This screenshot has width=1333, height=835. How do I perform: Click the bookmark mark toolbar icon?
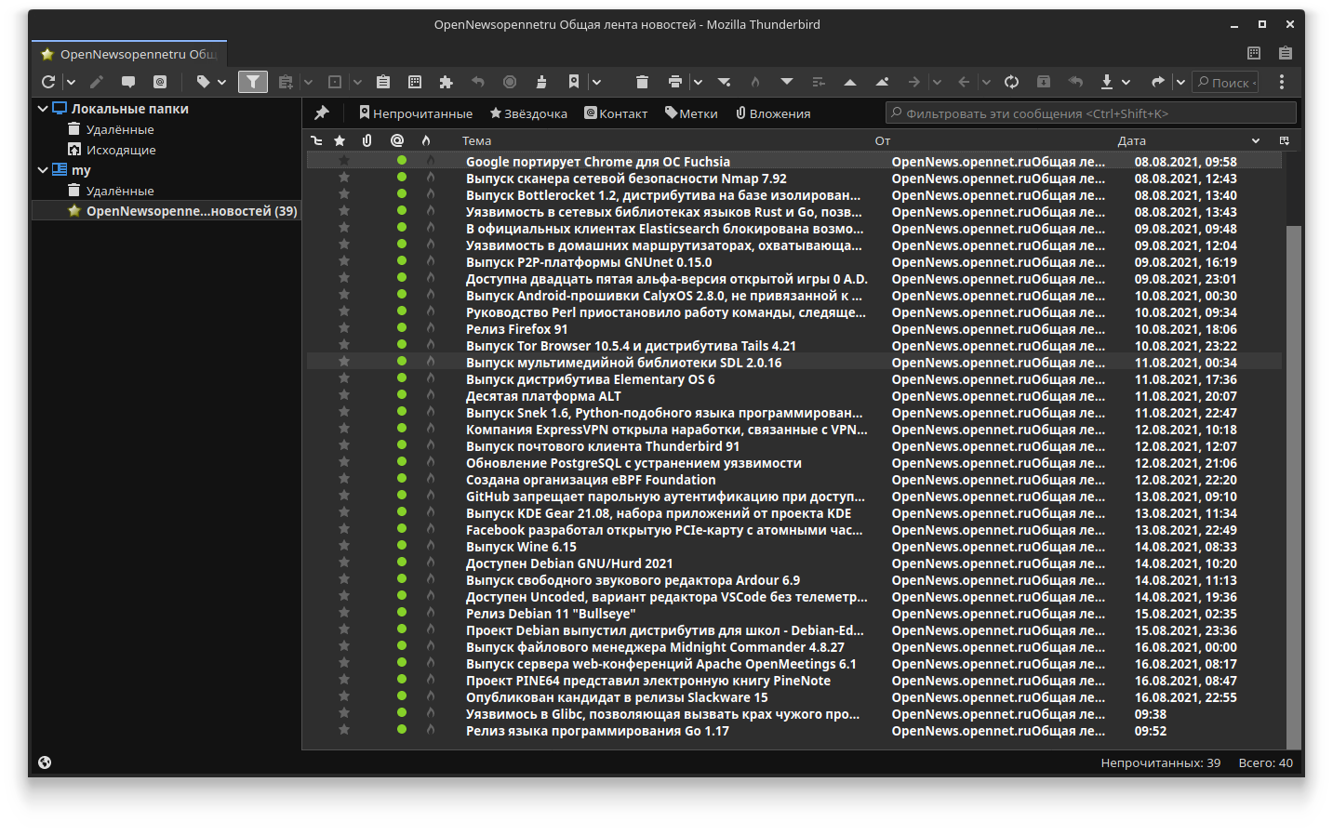pyautogui.click(x=574, y=82)
